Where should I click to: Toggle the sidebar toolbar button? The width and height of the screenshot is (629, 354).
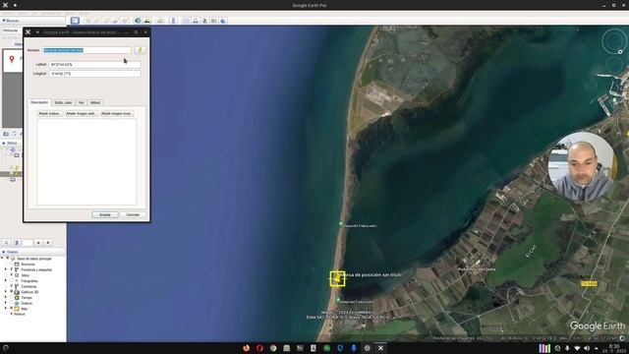75,20
